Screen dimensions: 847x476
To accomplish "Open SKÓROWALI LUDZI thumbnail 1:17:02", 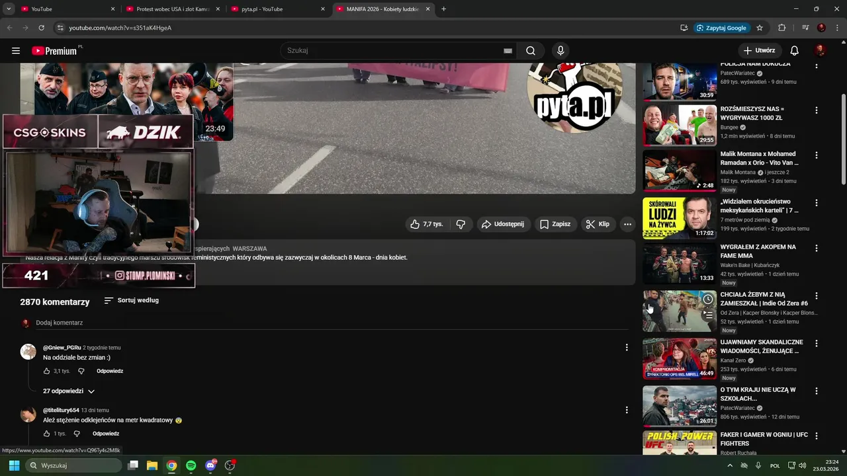I will pos(680,218).
